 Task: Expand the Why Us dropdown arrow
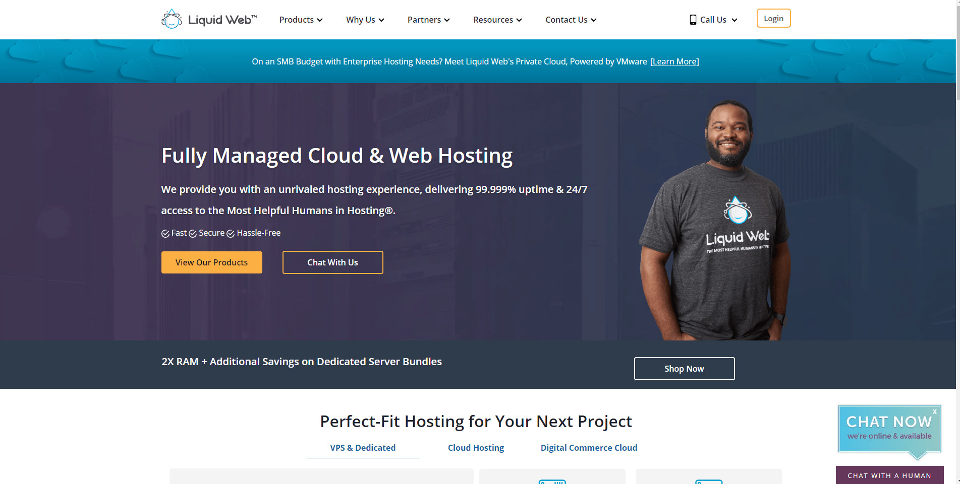click(381, 20)
